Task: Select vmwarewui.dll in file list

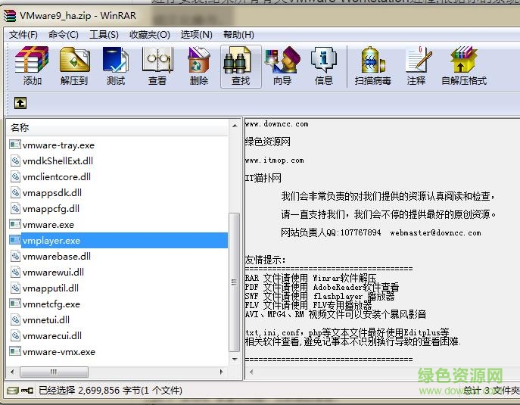Action: [x=53, y=273]
